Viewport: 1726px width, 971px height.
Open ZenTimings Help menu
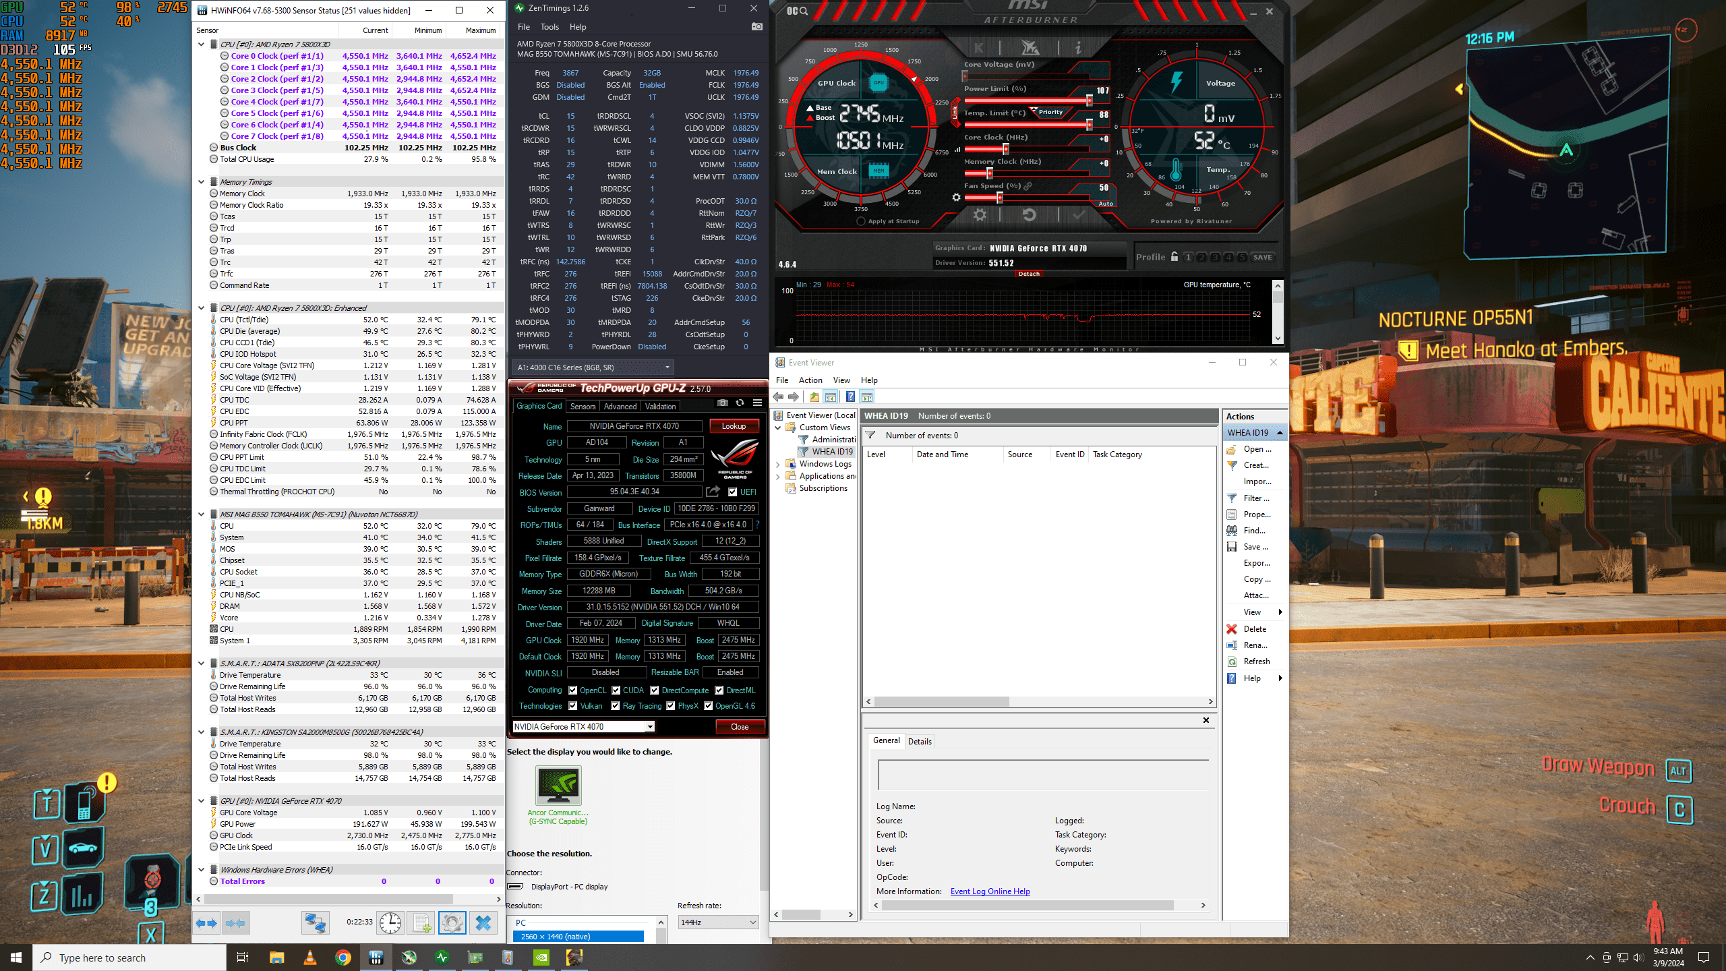pyautogui.click(x=578, y=27)
